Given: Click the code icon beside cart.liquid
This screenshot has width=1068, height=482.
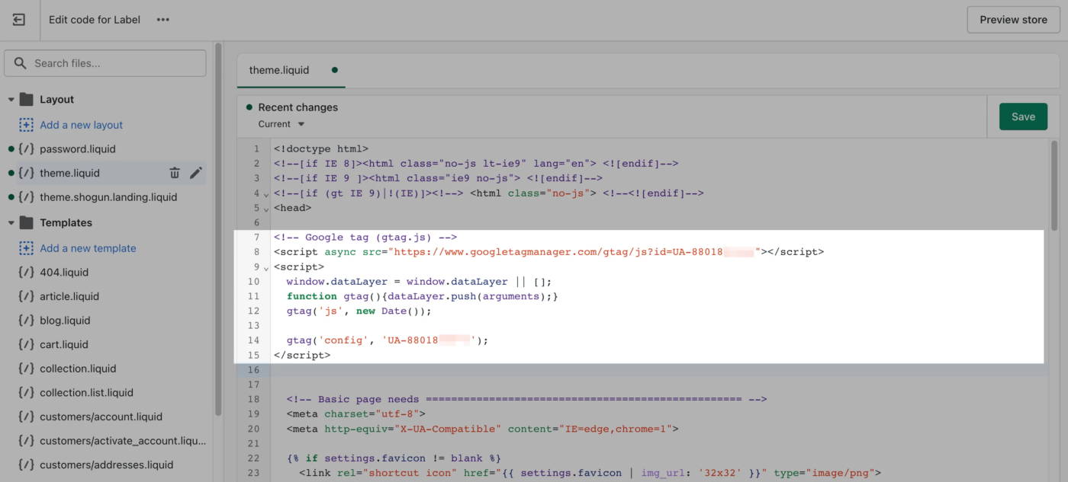Looking at the screenshot, I should [x=27, y=345].
